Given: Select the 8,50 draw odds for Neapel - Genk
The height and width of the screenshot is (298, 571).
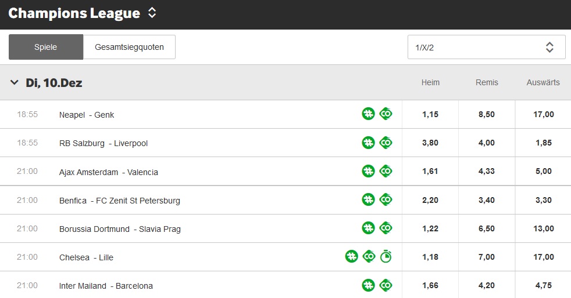Looking at the screenshot, I should click(487, 114).
